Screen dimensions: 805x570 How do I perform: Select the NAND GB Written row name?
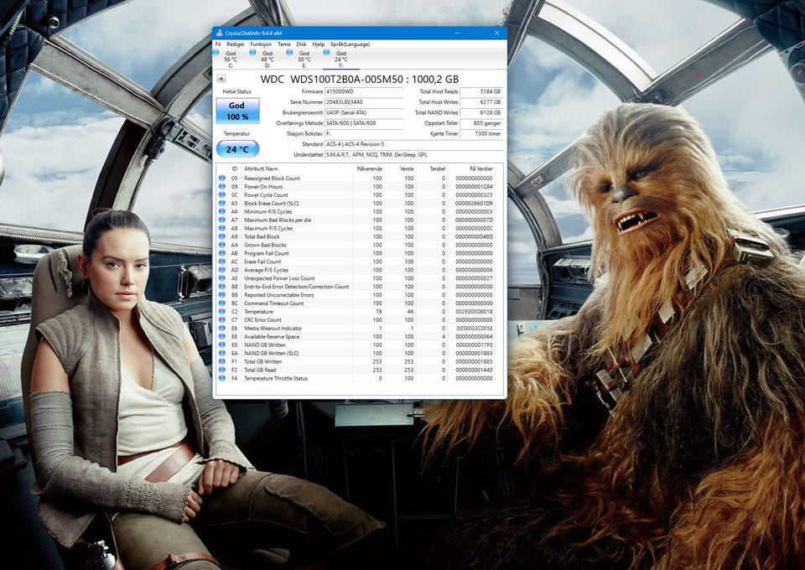[265, 345]
